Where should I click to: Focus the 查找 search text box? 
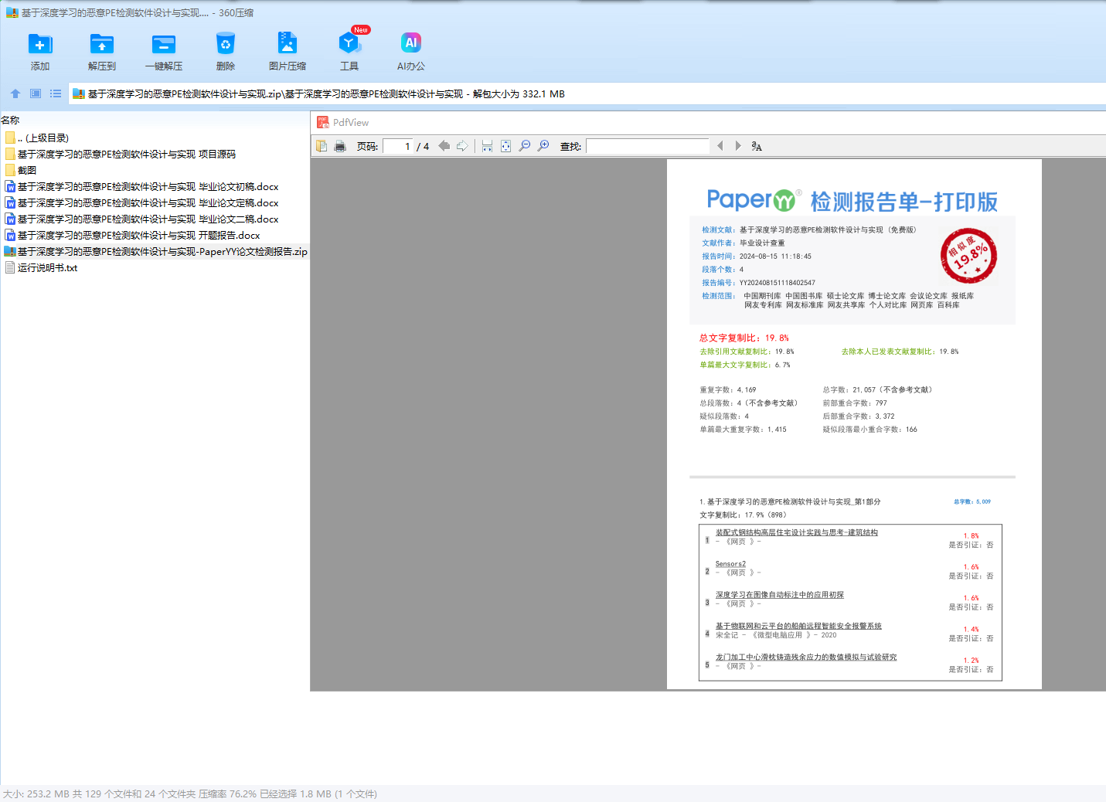click(648, 146)
